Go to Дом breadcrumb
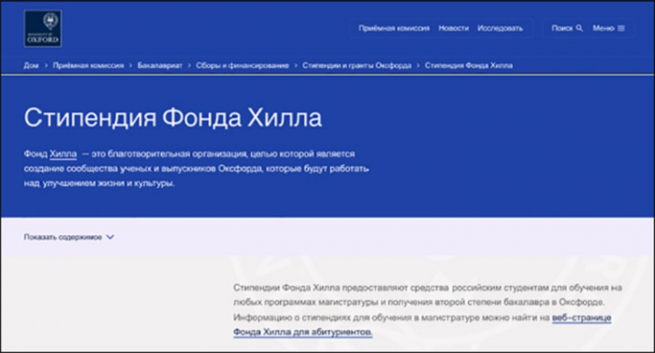 [x=31, y=65]
